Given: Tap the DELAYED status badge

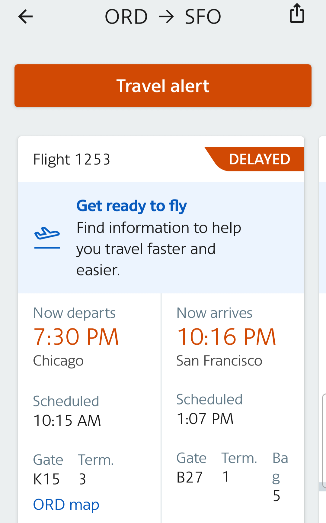Looking at the screenshot, I should pos(259,159).
